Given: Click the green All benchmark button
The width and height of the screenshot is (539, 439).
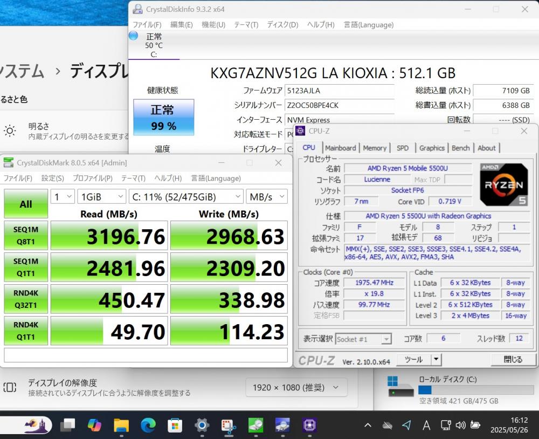Looking at the screenshot, I should coord(26,204).
